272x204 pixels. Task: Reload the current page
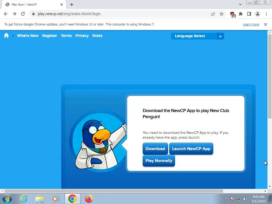click(x=23, y=14)
